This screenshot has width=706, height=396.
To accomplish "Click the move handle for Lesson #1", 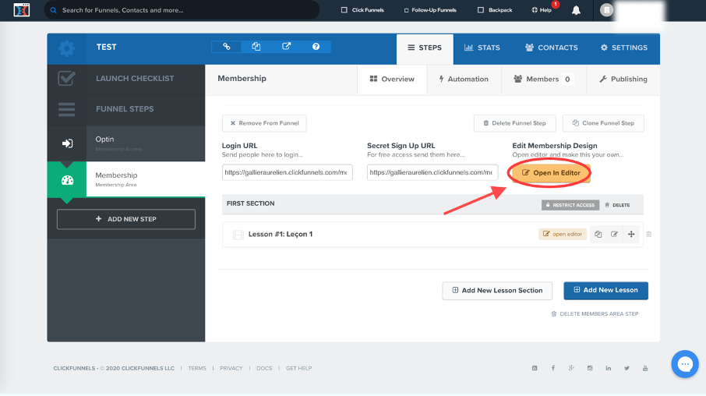I will [x=631, y=235].
